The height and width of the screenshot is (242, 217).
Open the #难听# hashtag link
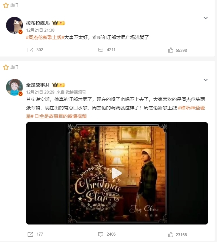pos(185,108)
